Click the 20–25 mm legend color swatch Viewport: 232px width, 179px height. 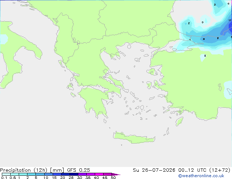pos(66,174)
